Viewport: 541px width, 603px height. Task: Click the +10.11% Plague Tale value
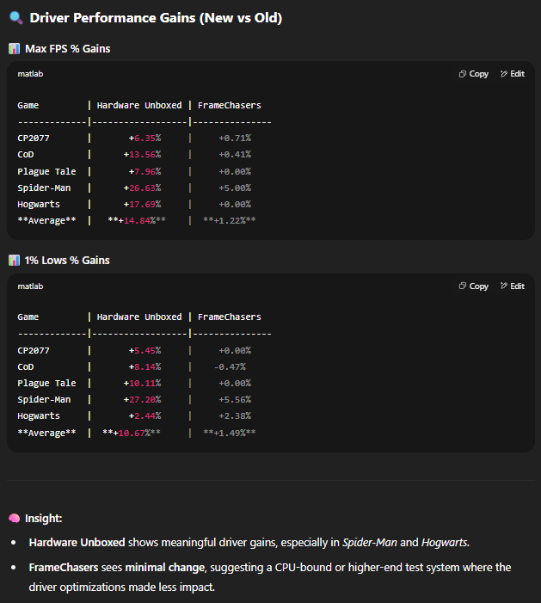[x=142, y=384]
